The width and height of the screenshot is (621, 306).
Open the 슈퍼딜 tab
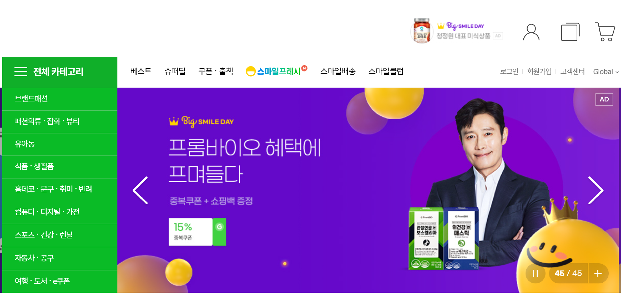(175, 71)
